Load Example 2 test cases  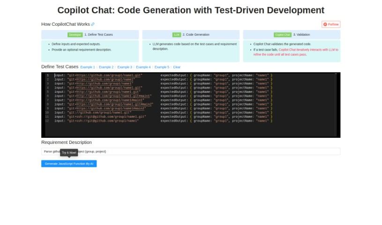pyautogui.click(x=106, y=67)
